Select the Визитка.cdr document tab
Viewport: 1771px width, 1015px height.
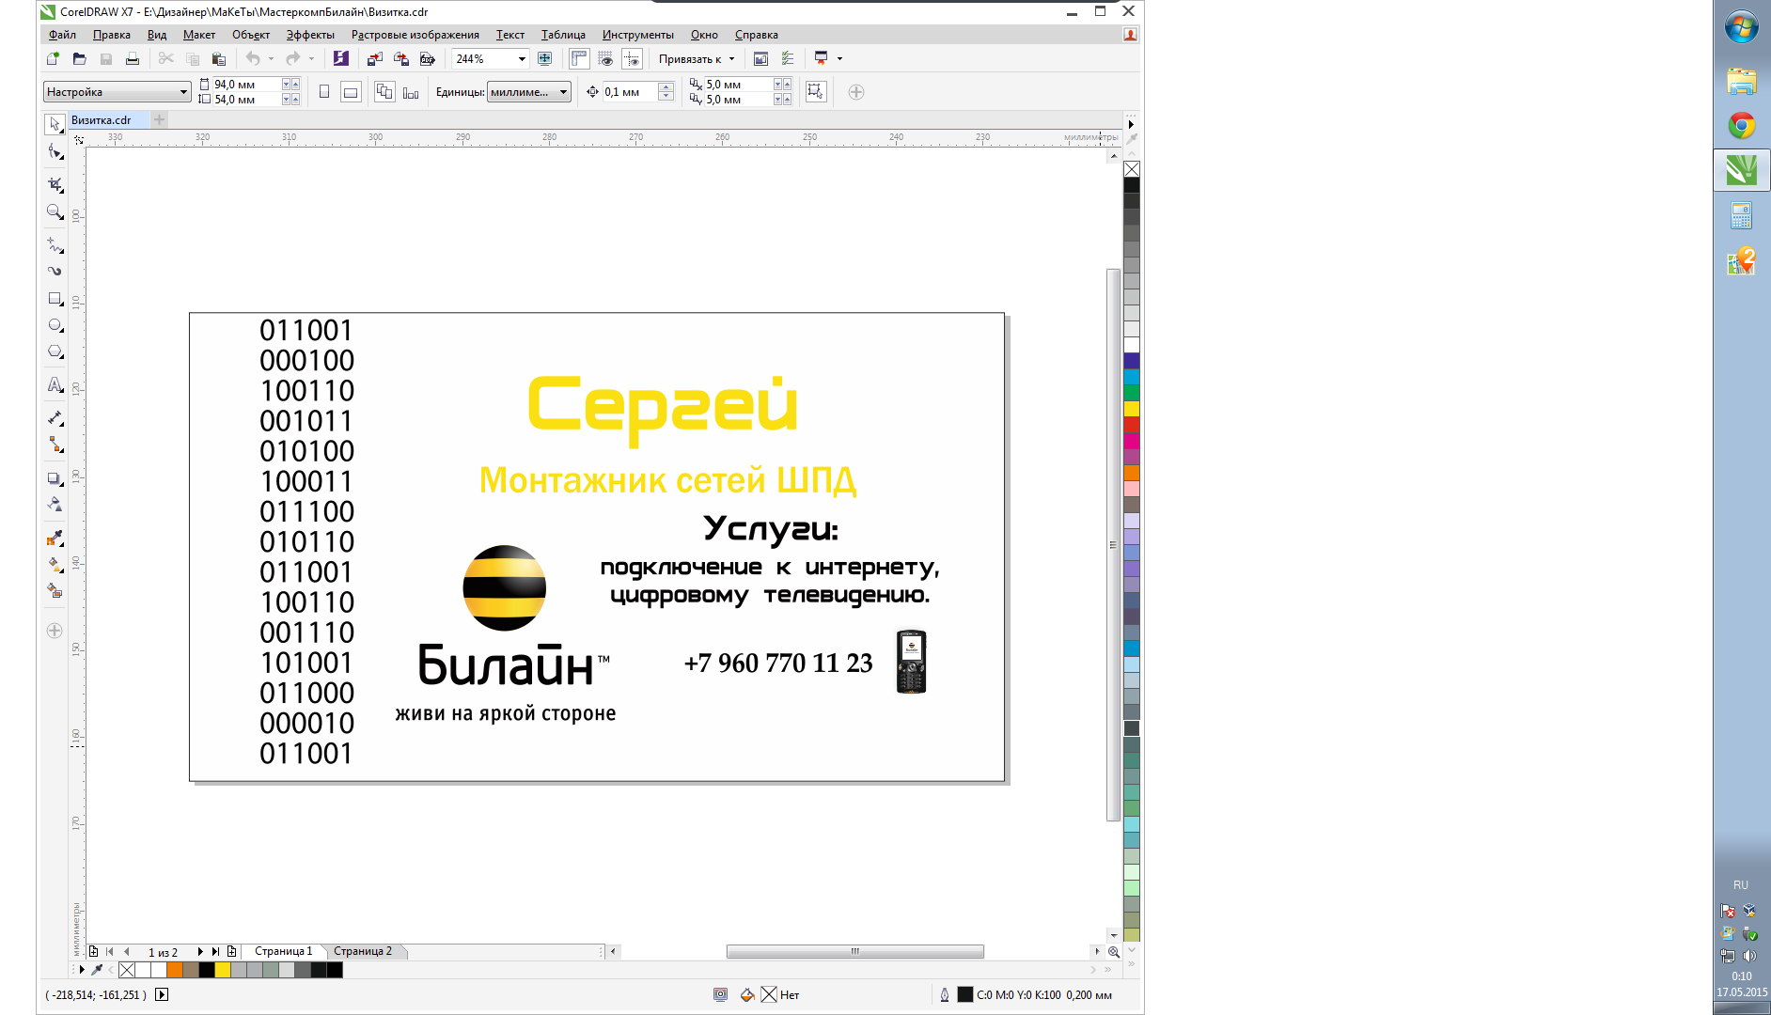[102, 119]
